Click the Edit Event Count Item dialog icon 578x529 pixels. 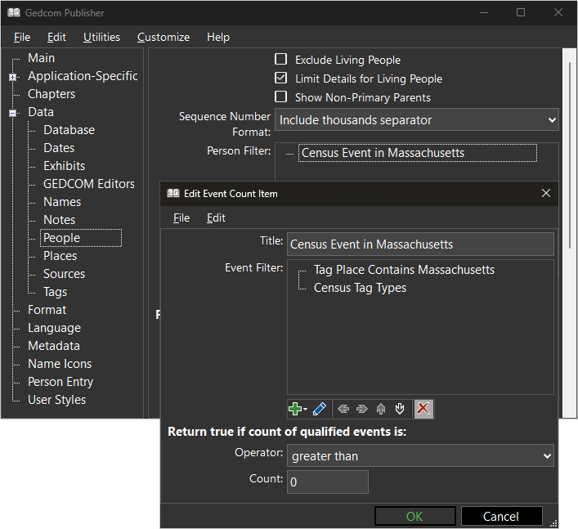173,193
